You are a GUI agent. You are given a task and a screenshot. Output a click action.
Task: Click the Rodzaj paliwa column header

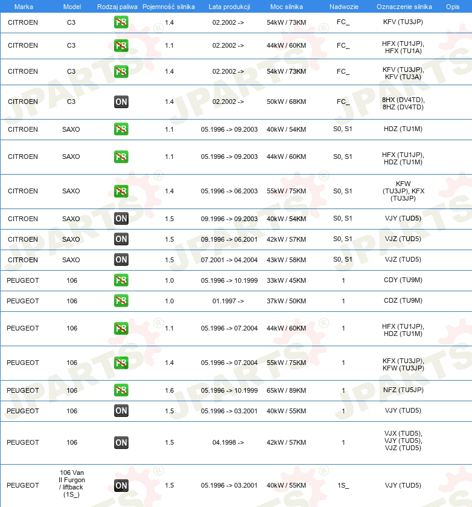pyautogui.click(x=117, y=7)
